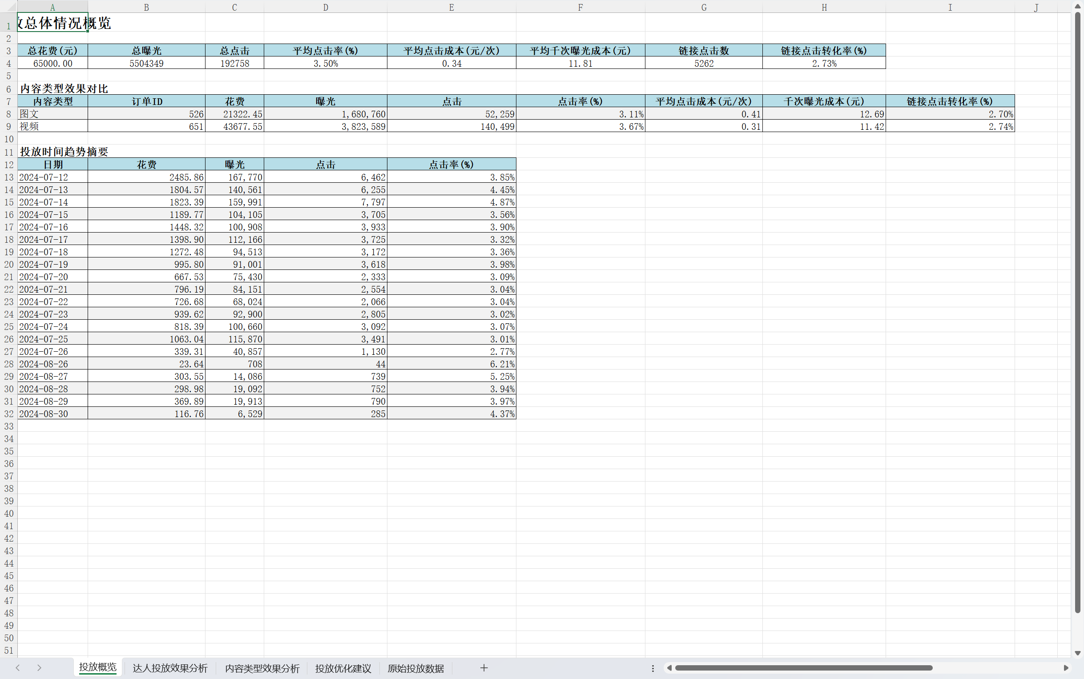Image resolution: width=1084 pixels, height=679 pixels.
Task: Select column D header
Action: coord(325,7)
